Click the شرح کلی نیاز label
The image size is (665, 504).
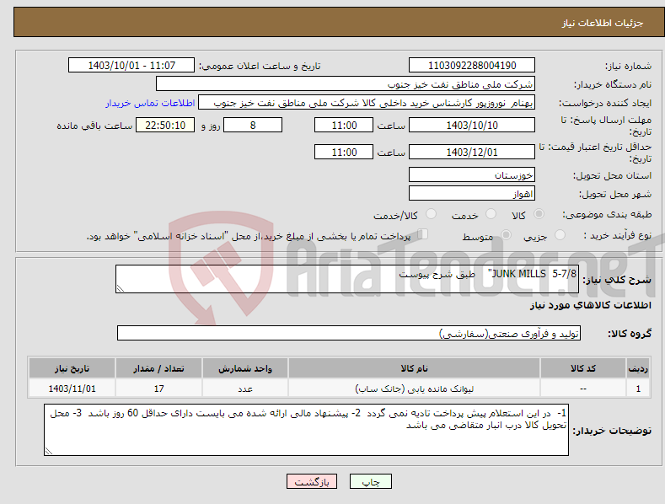point(617,280)
